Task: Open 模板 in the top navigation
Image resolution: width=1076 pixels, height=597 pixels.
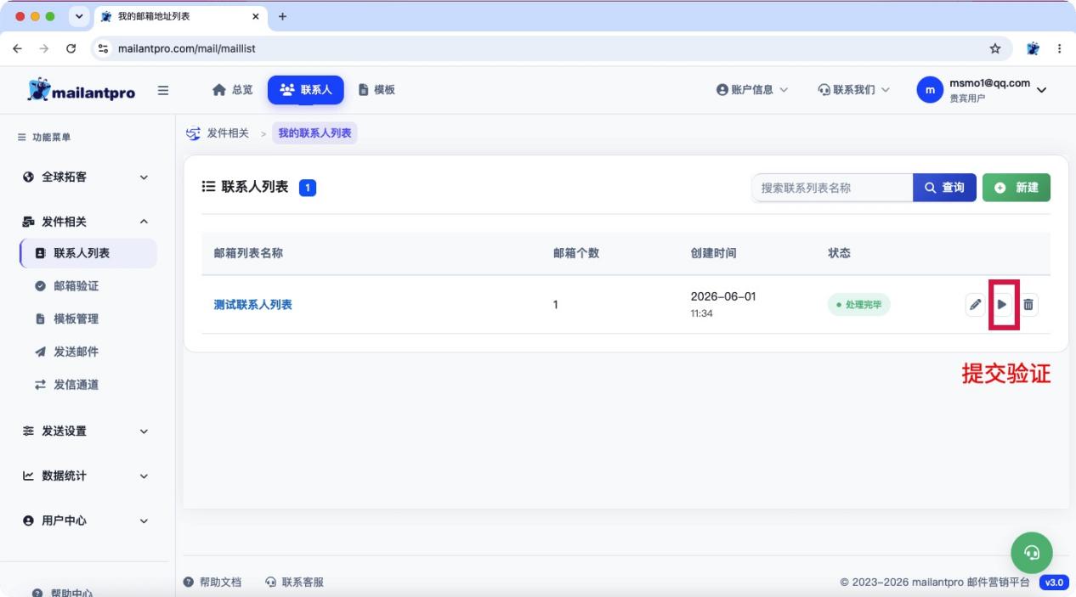Action: [x=377, y=90]
